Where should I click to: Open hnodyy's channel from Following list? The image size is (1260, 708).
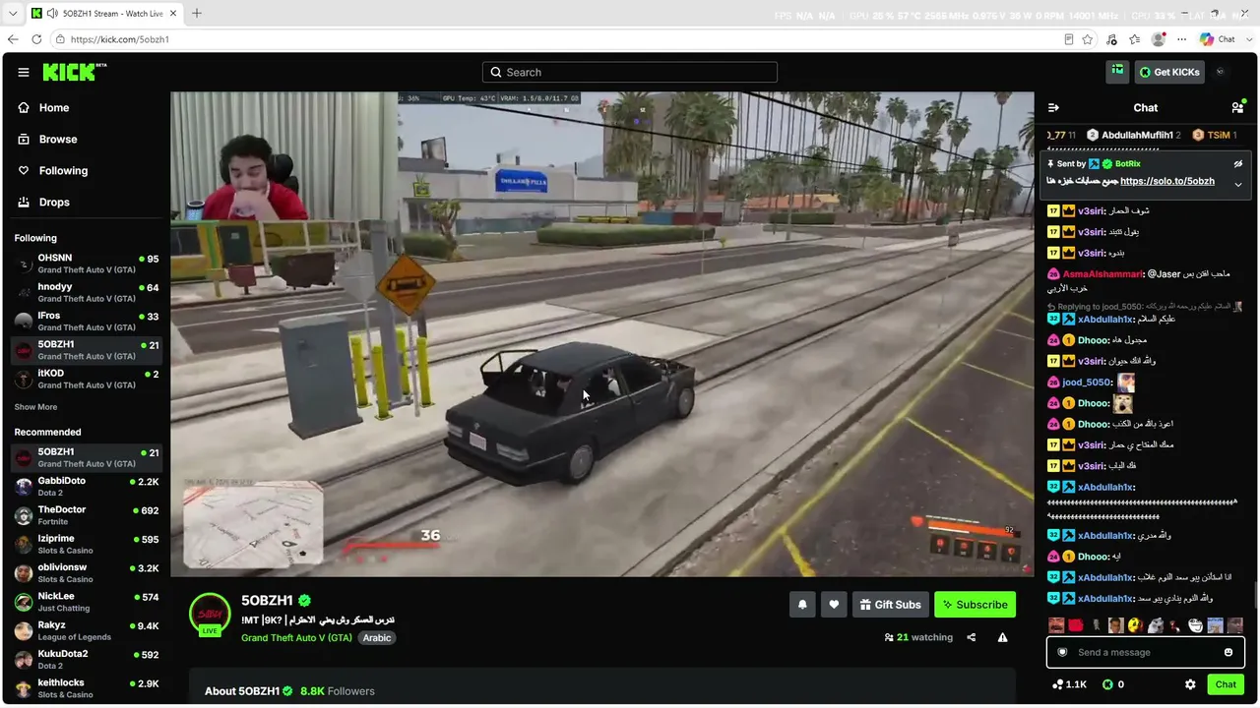click(85, 292)
